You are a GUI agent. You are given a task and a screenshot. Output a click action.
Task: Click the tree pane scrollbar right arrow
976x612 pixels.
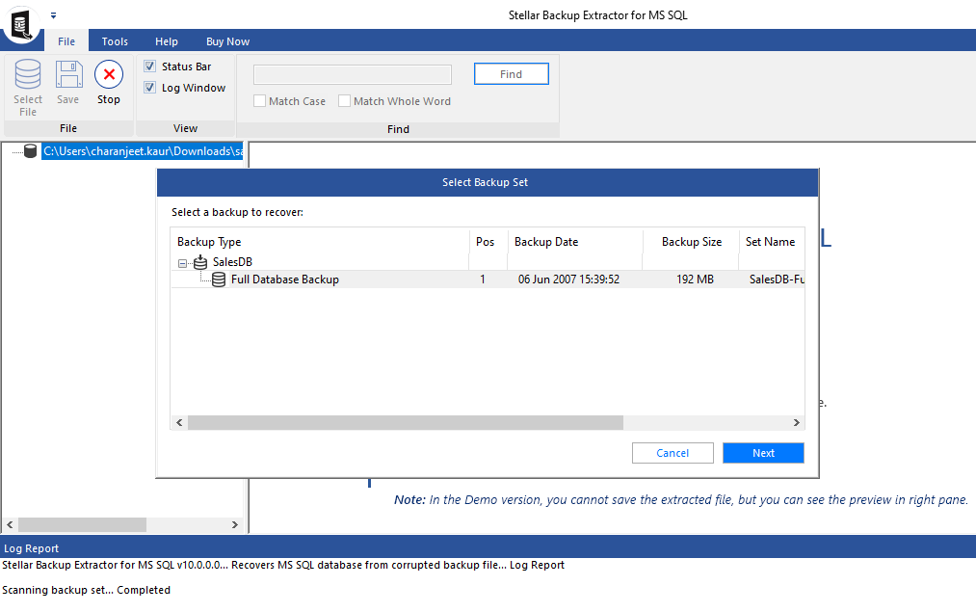[x=235, y=525]
